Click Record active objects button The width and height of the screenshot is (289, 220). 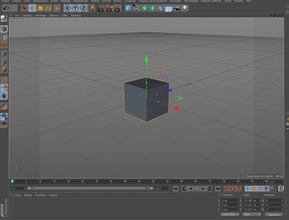click(x=226, y=188)
